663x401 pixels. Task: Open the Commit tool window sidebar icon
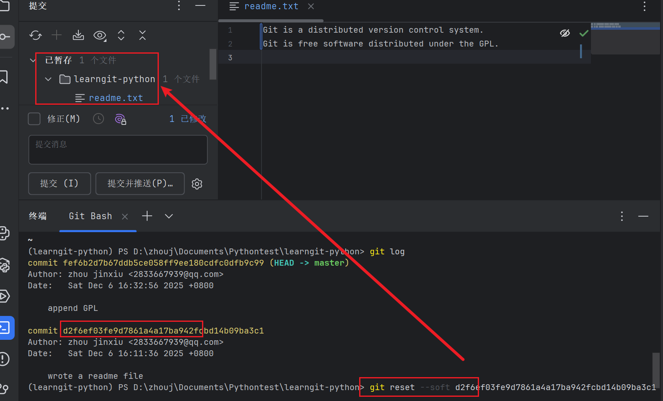click(5, 37)
